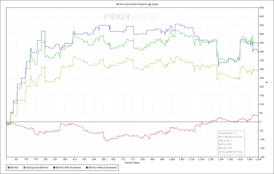Click x-axis tick label '1,363'
Viewport: 274px width, 174px height.
click(230, 160)
